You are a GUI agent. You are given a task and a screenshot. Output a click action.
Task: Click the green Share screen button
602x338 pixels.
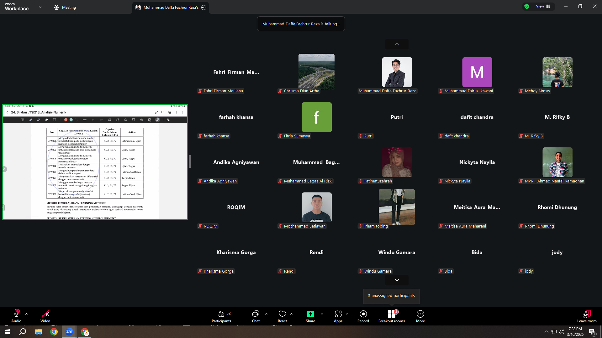point(310,316)
